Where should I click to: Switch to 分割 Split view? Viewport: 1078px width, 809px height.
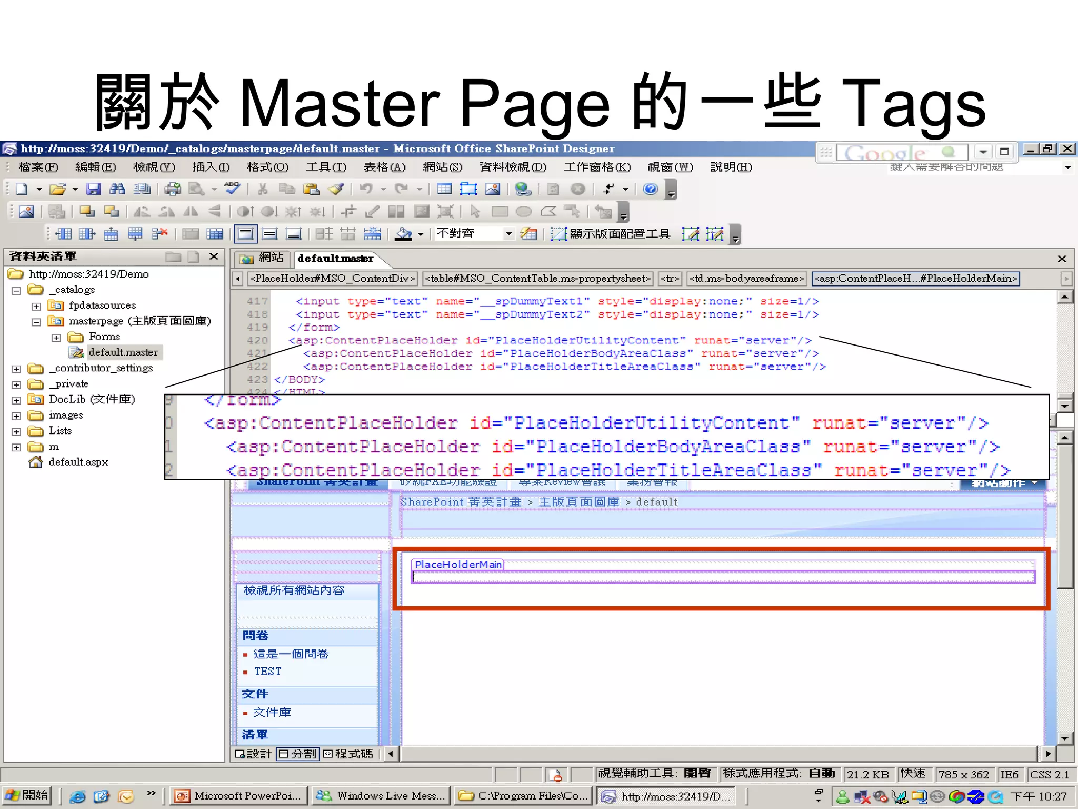coord(297,754)
